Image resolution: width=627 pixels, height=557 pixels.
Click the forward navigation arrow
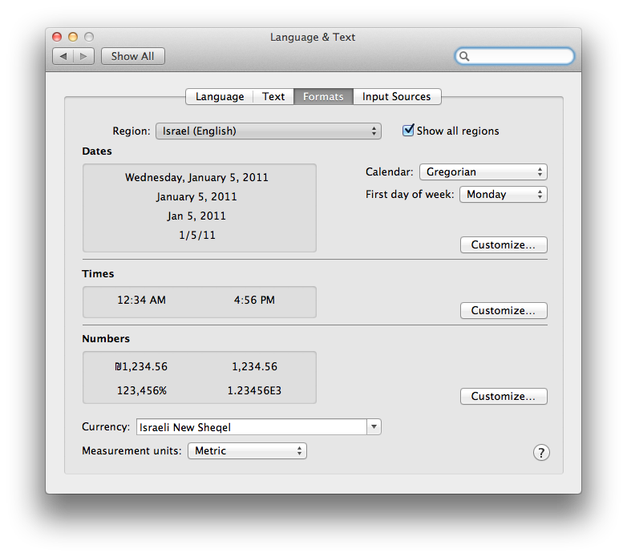pos(84,56)
